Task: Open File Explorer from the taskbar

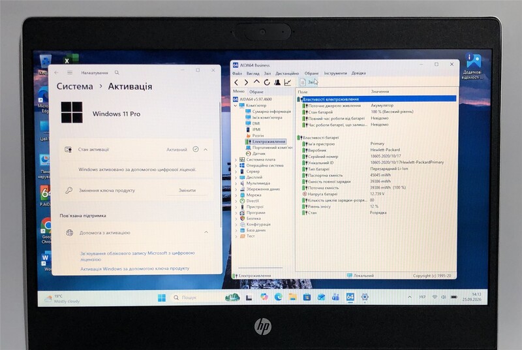Action: pos(292,297)
